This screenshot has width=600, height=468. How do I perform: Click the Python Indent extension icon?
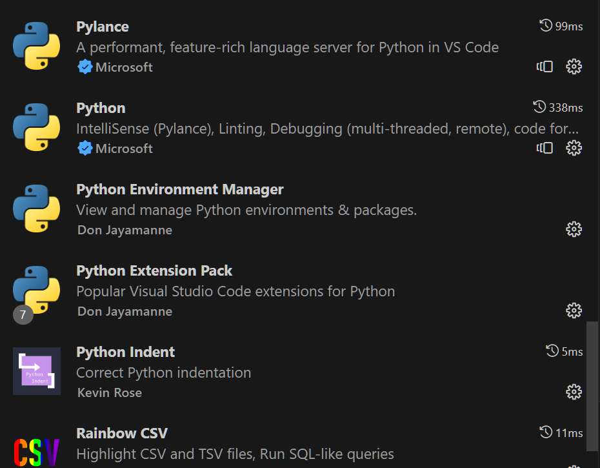pyautogui.click(x=36, y=371)
